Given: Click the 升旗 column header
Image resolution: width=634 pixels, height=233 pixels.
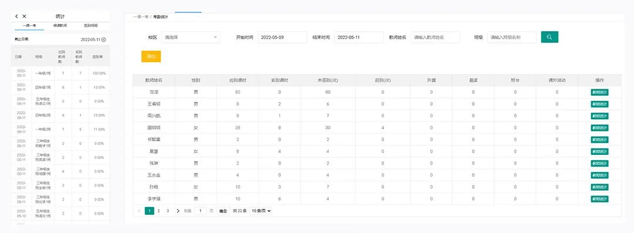Looking at the screenshot, I should click(x=431, y=80).
